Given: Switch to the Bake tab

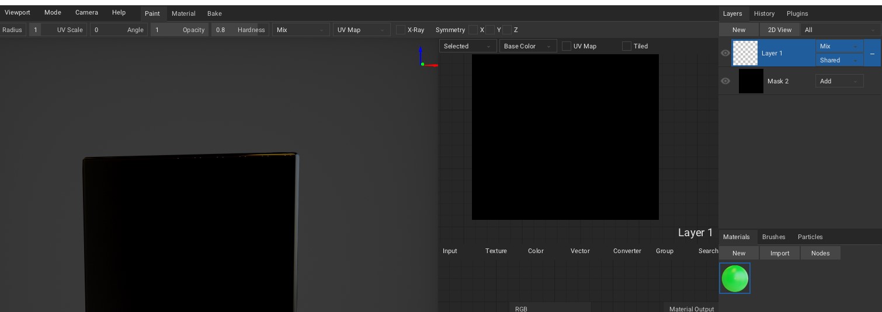Looking at the screenshot, I should pyautogui.click(x=214, y=13).
